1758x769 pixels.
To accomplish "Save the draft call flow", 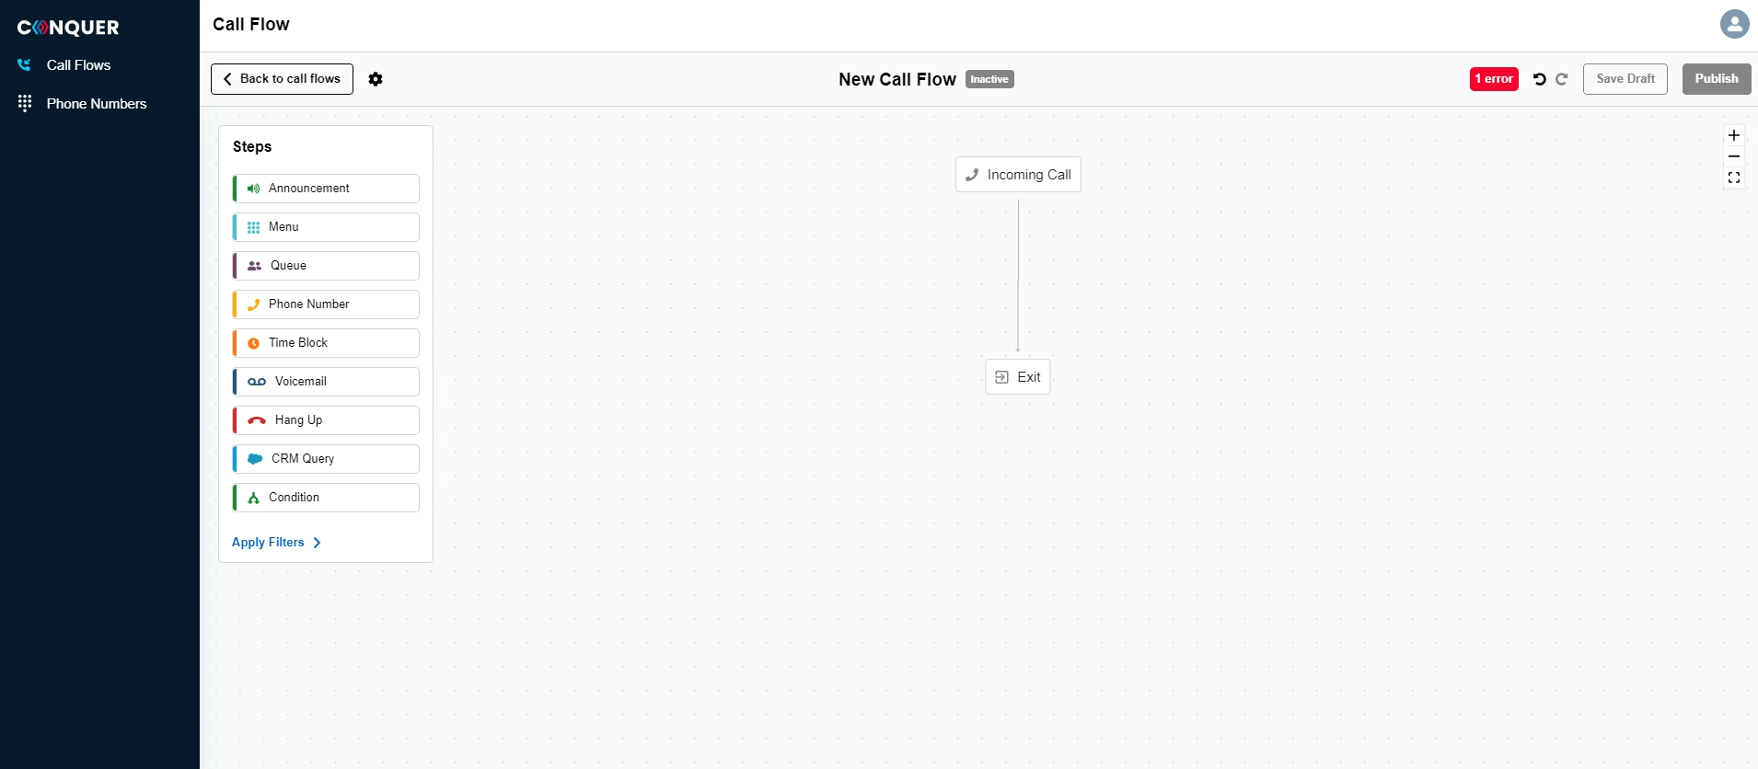I will (1625, 79).
